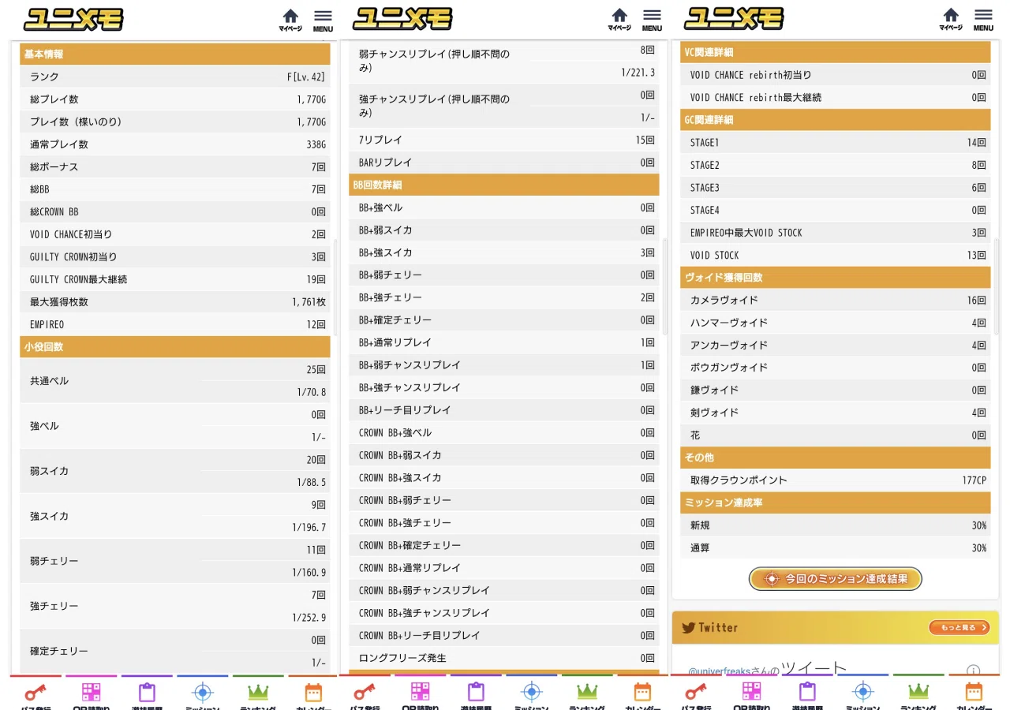Click the 通常プレイ数 value 338G
Screen dimensions: 1010x710
(x=316, y=144)
